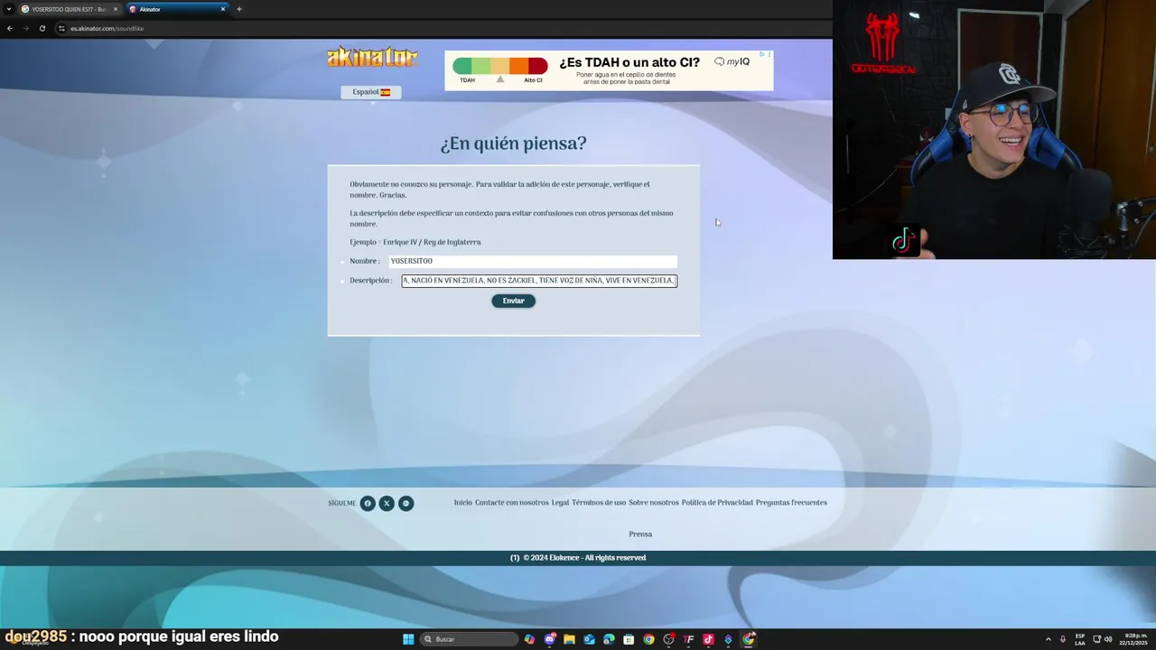The width and height of the screenshot is (1156, 650).
Task: Go back in browser history
Action: click(10, 28)
